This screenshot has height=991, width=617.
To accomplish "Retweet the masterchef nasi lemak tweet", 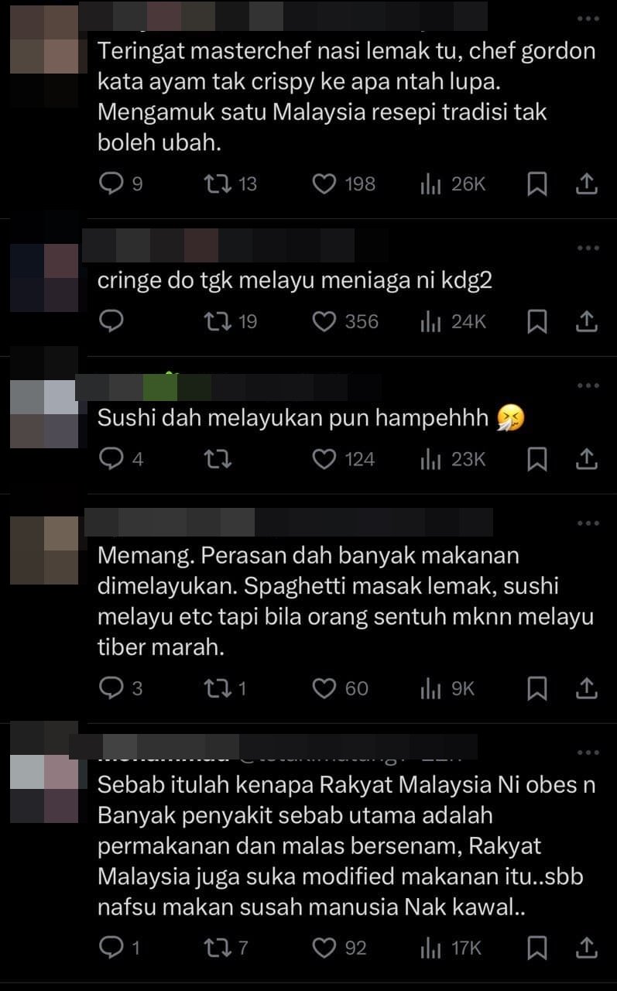I will [x=229, y=183].
